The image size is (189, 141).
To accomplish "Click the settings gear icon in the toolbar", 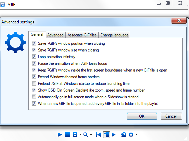I will click(x=131, y=135).
